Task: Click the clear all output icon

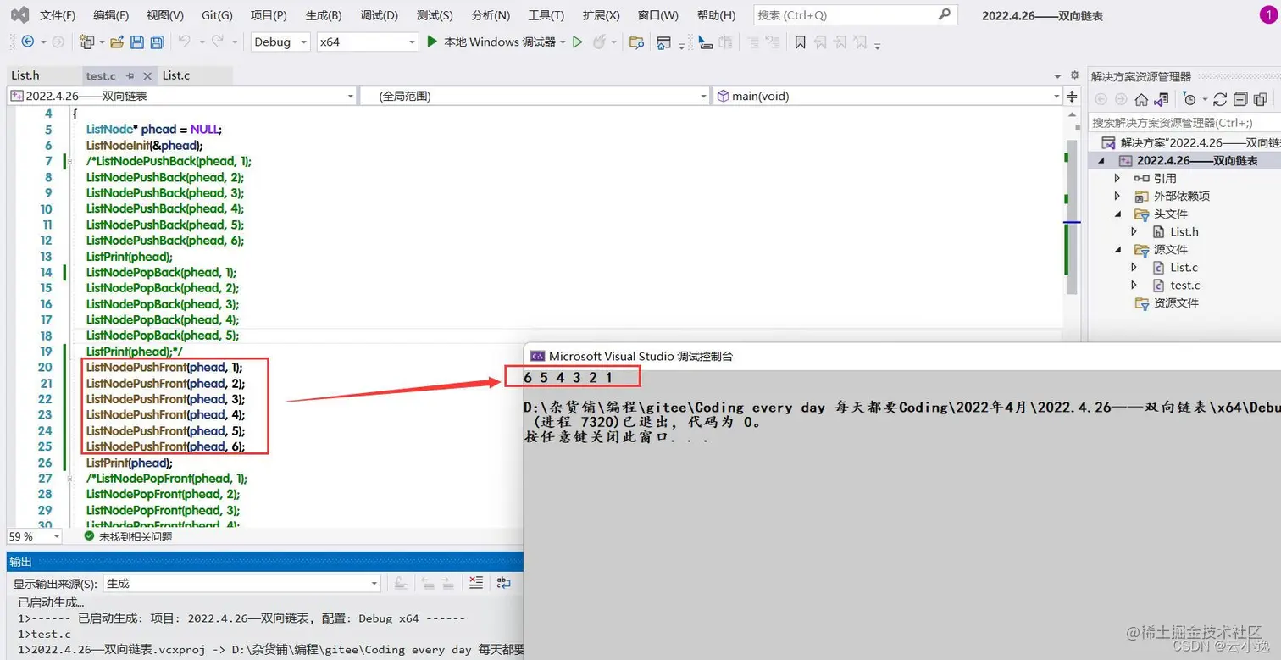Action: point(476,583)
